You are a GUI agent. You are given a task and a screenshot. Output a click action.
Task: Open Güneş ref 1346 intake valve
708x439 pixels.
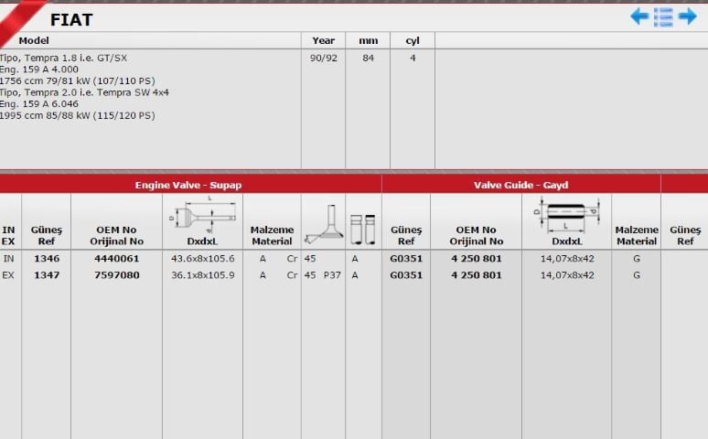[47, 259]
